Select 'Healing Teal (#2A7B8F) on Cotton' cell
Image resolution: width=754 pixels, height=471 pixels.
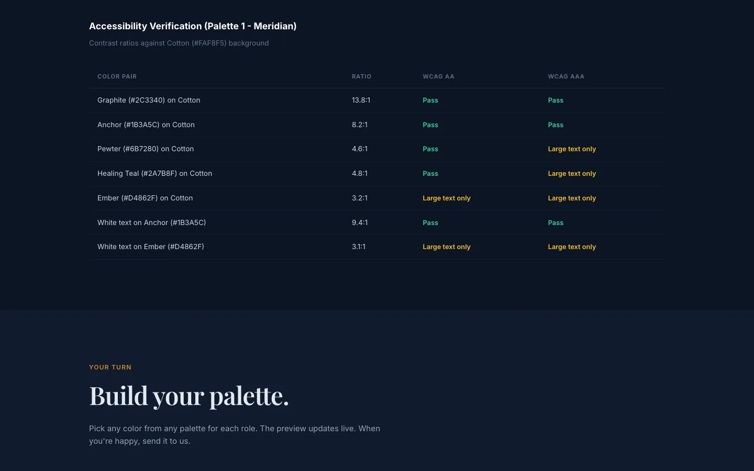154,173
